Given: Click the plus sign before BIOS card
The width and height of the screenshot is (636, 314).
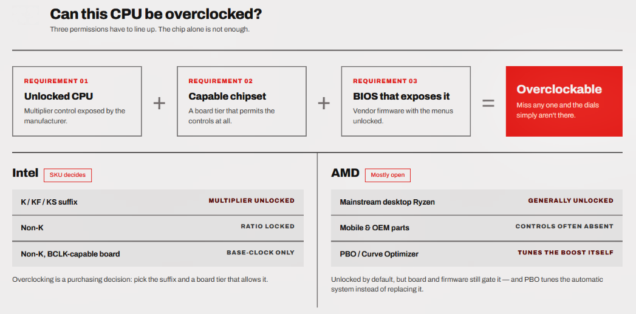Looking at the screenshot, I should tap(324, 103).
